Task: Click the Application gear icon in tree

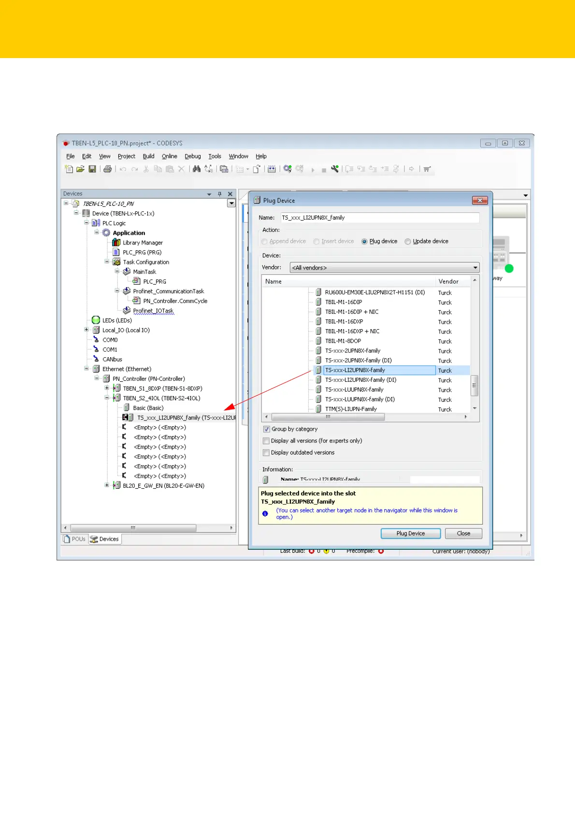Action: pos(106,233)
